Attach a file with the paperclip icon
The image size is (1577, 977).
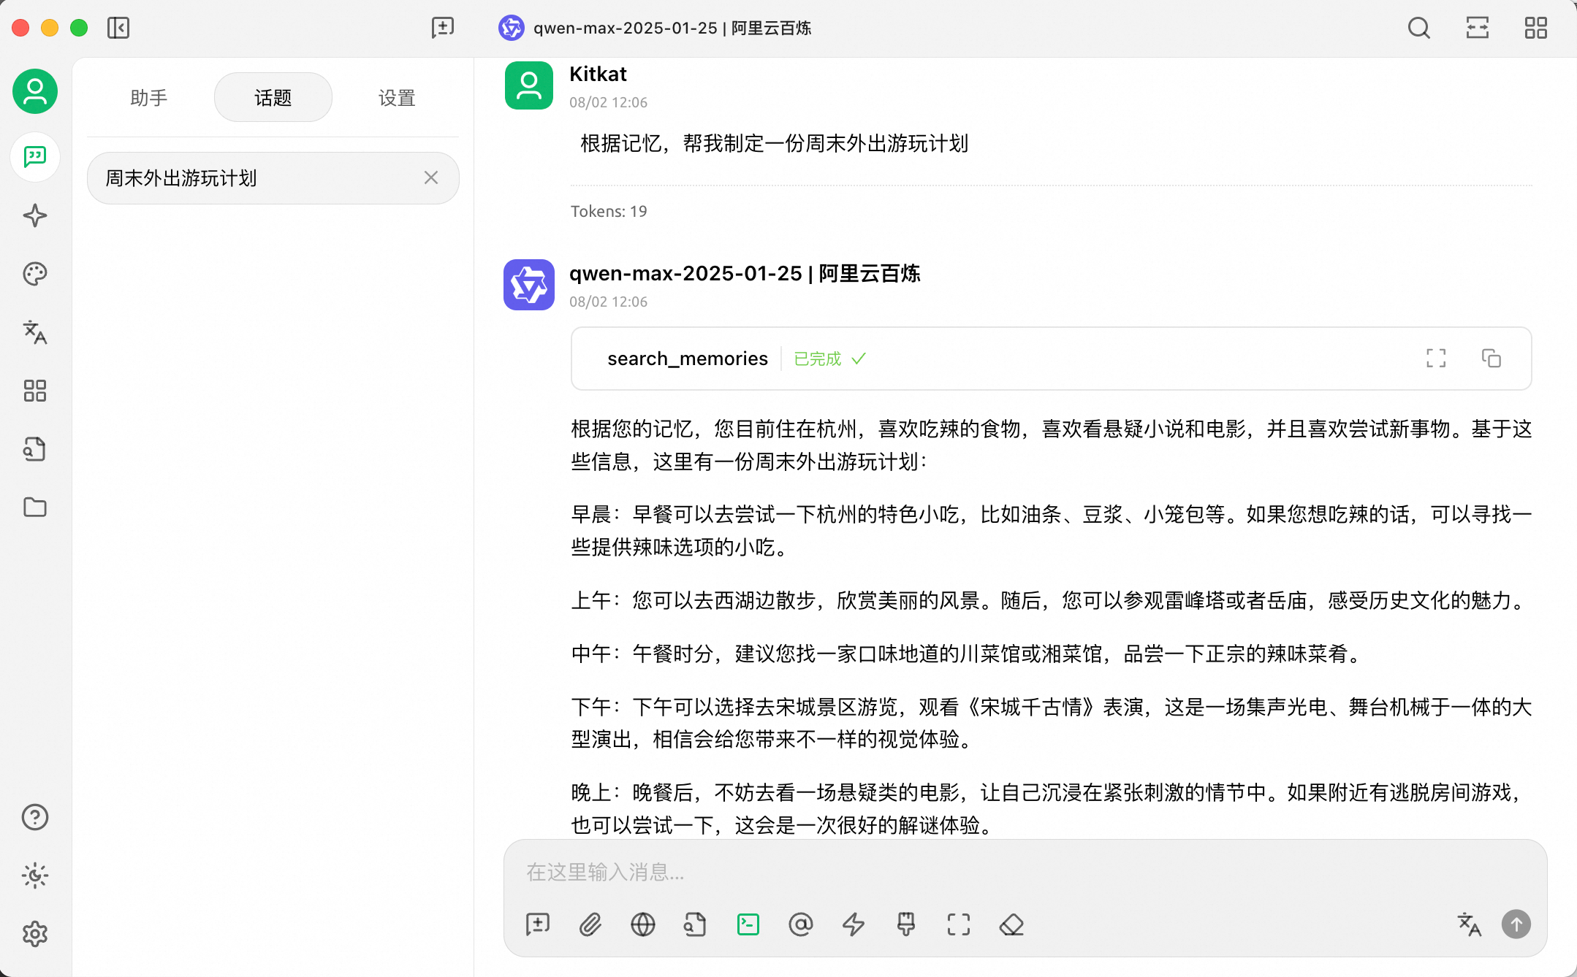pyautogui.click(x=590, y=924)
